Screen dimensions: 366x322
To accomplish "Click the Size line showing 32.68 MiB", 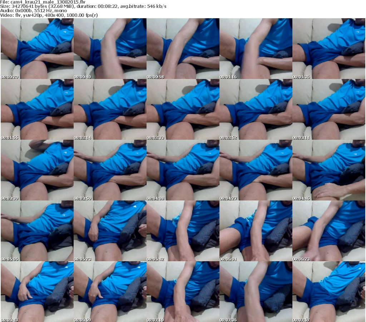I will 83,6.
